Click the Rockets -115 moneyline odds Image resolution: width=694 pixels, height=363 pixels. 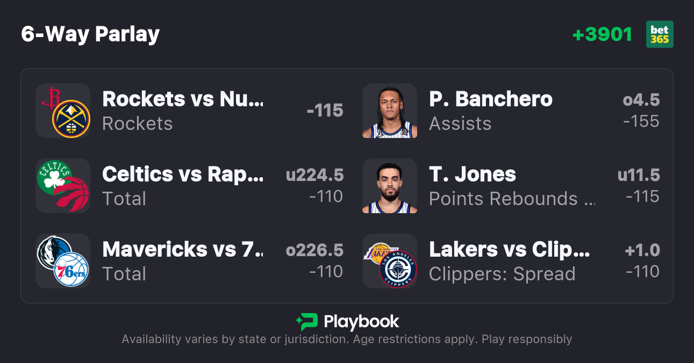pos(325,111)
